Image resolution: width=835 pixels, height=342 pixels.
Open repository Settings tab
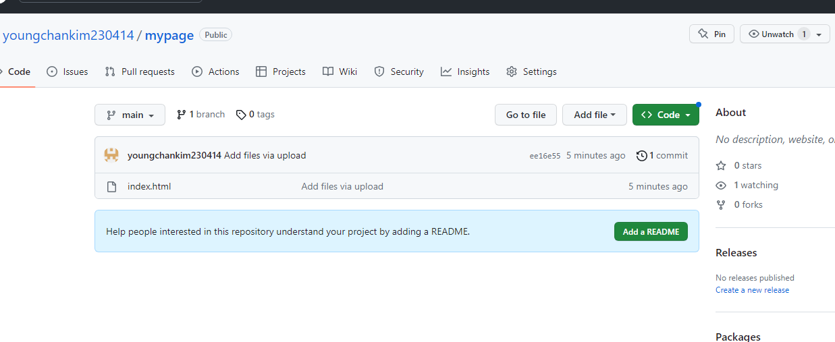pos(531,72)
